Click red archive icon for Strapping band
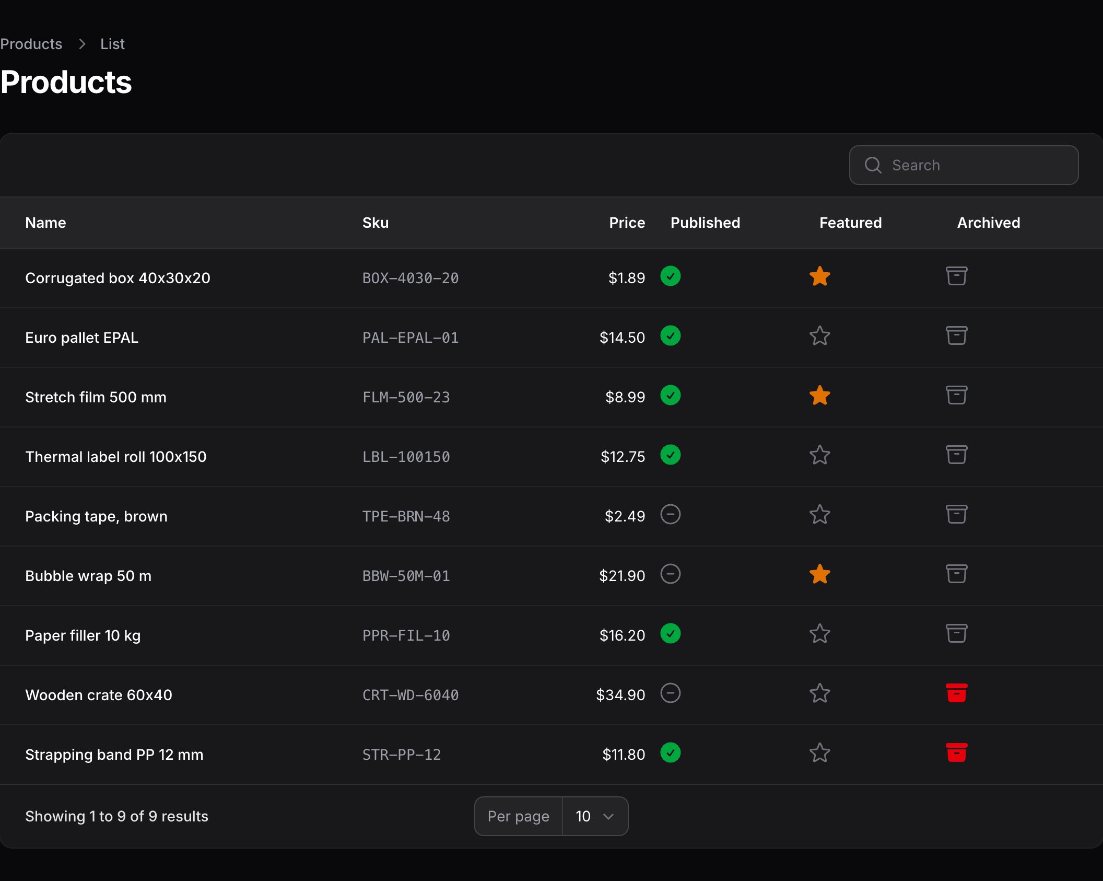1103x881 pixels. (x=956, y=753)
